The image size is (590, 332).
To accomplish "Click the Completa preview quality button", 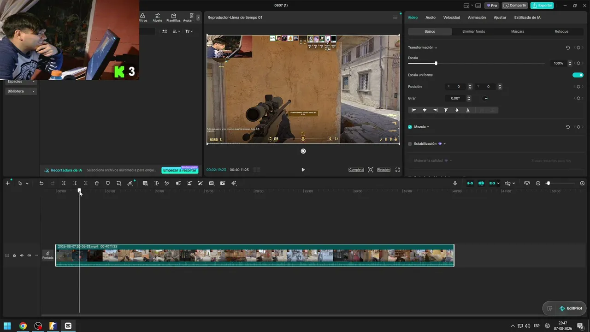I will [x=356, y=170].
